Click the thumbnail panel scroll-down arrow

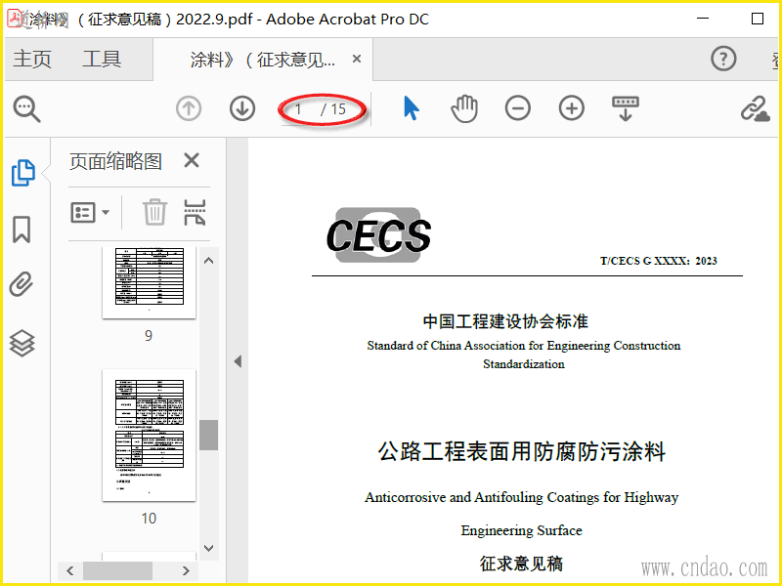point(209,548)
